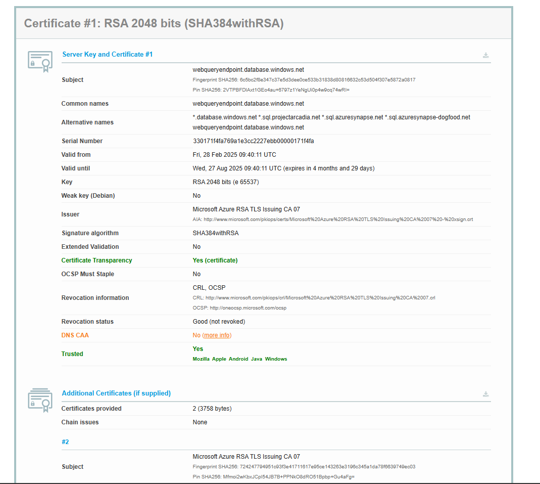
Task: Click the Signature algorithm value SHA384withRSA
Action: click(x=216, y=233)
